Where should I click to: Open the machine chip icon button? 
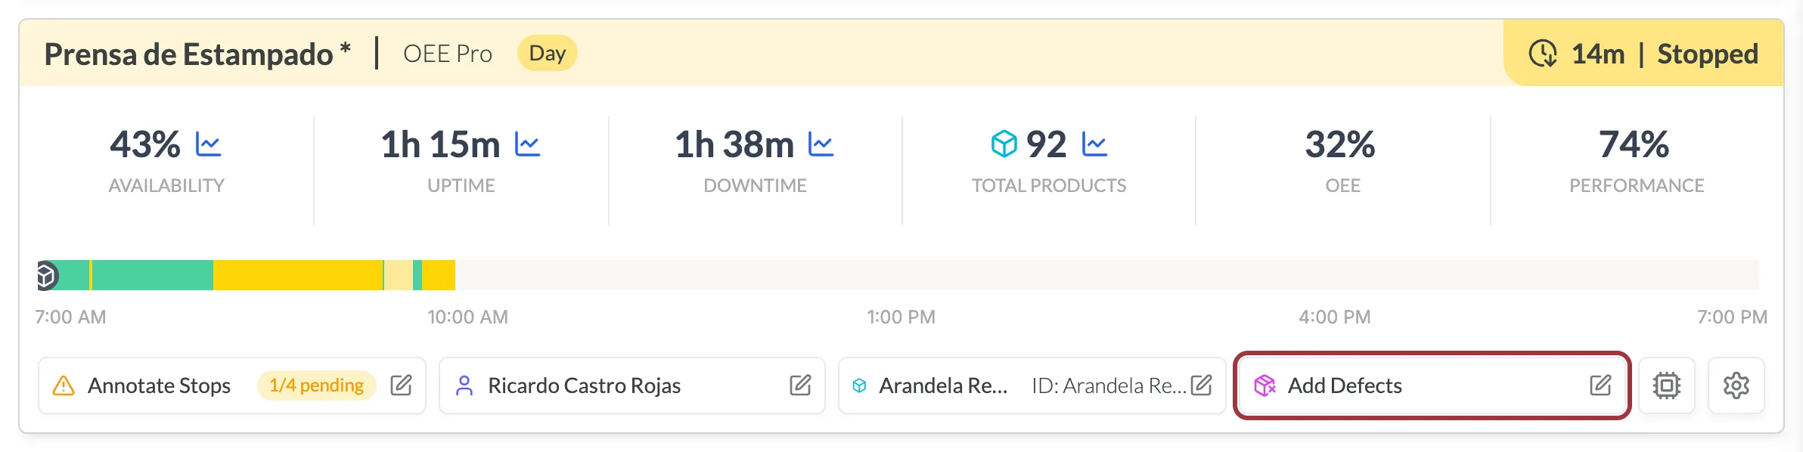[x=1667, y=385]
